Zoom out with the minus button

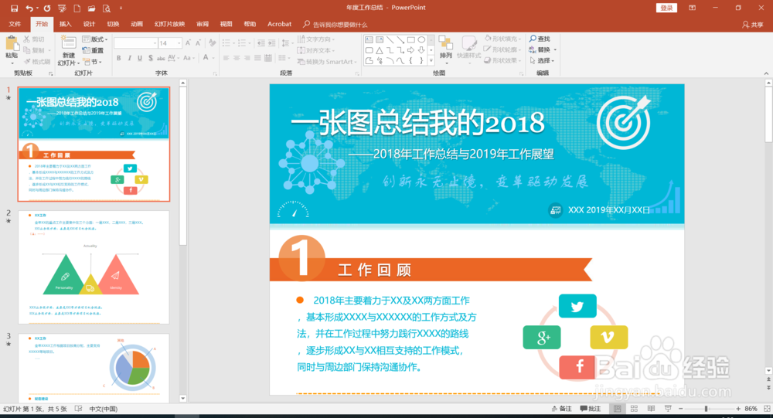[681, 409]
